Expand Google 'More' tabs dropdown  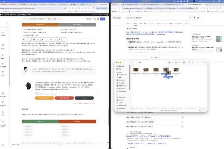[x=178, y=23]
